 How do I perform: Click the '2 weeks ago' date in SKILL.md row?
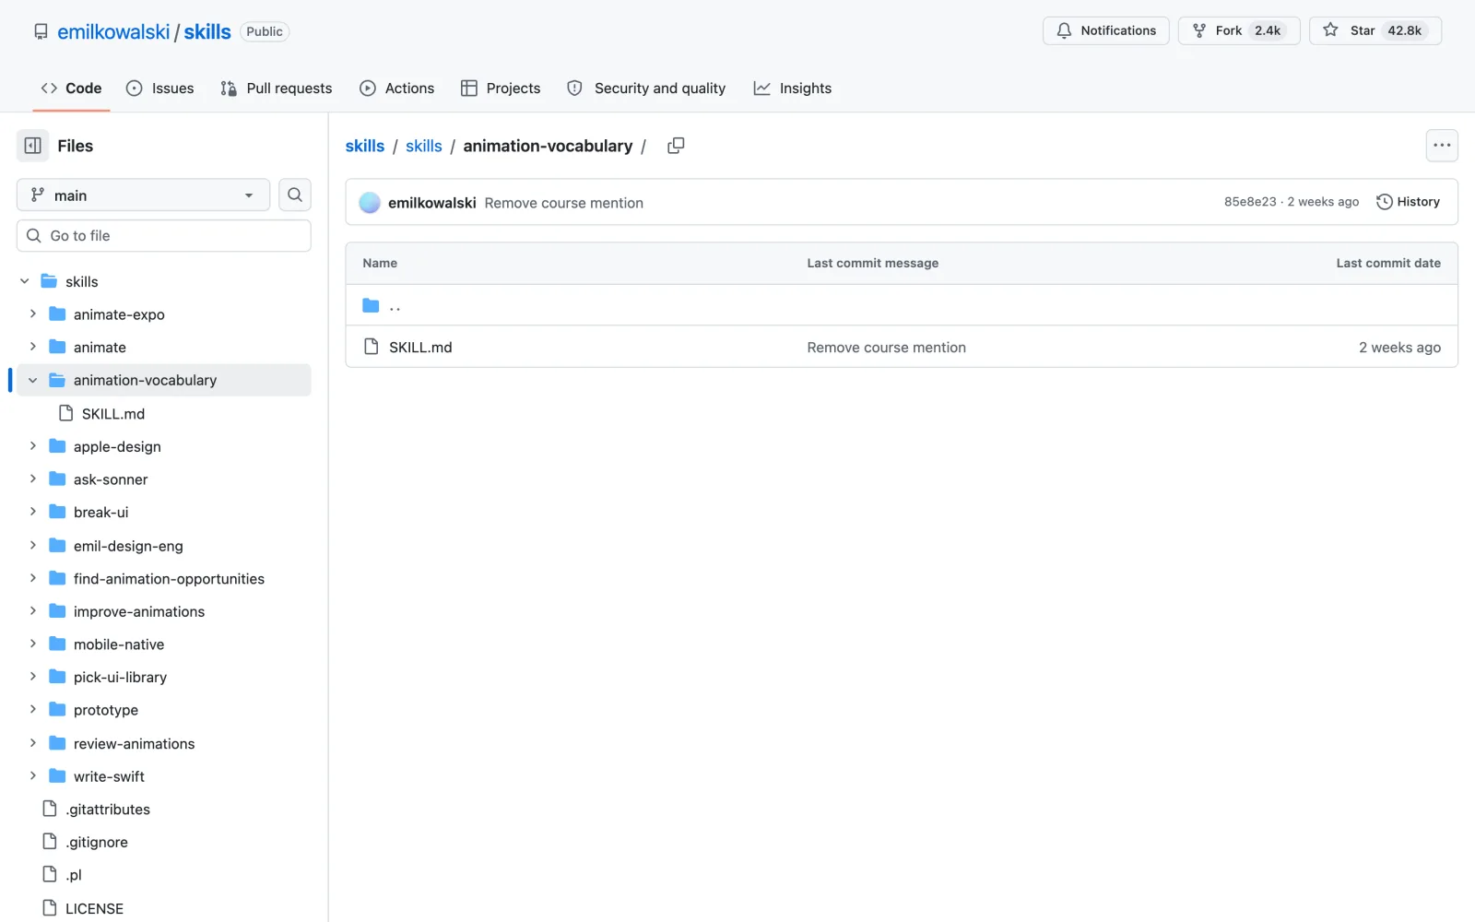click(1399, 347)
